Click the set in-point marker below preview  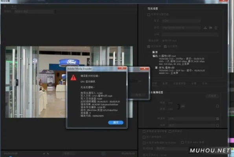pyautogui.click(x=44, y=153)
